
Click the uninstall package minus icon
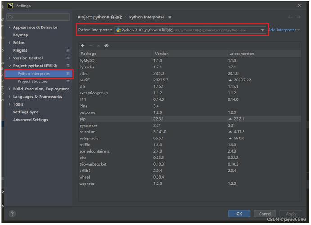pyautogui.click(x=90, y=46)
